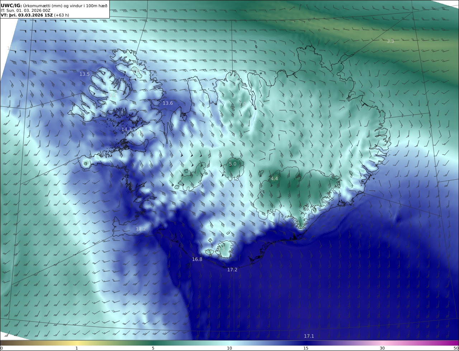Click the IT: Sun. 01. 03. 2026 00Z line
This screenshot has width=459, height=351.
(25, 10)
